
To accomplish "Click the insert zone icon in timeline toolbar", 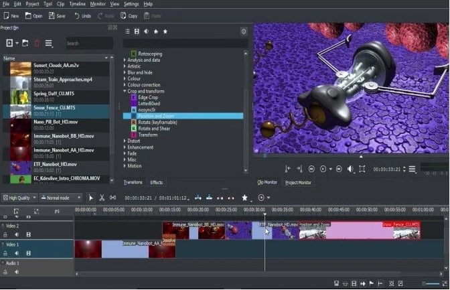I will (x=198, y=198).
